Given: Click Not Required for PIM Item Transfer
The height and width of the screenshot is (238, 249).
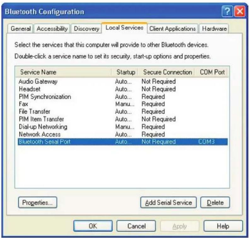Looking at the screenshot, I should pyautogui.click(x=159, y=119).
